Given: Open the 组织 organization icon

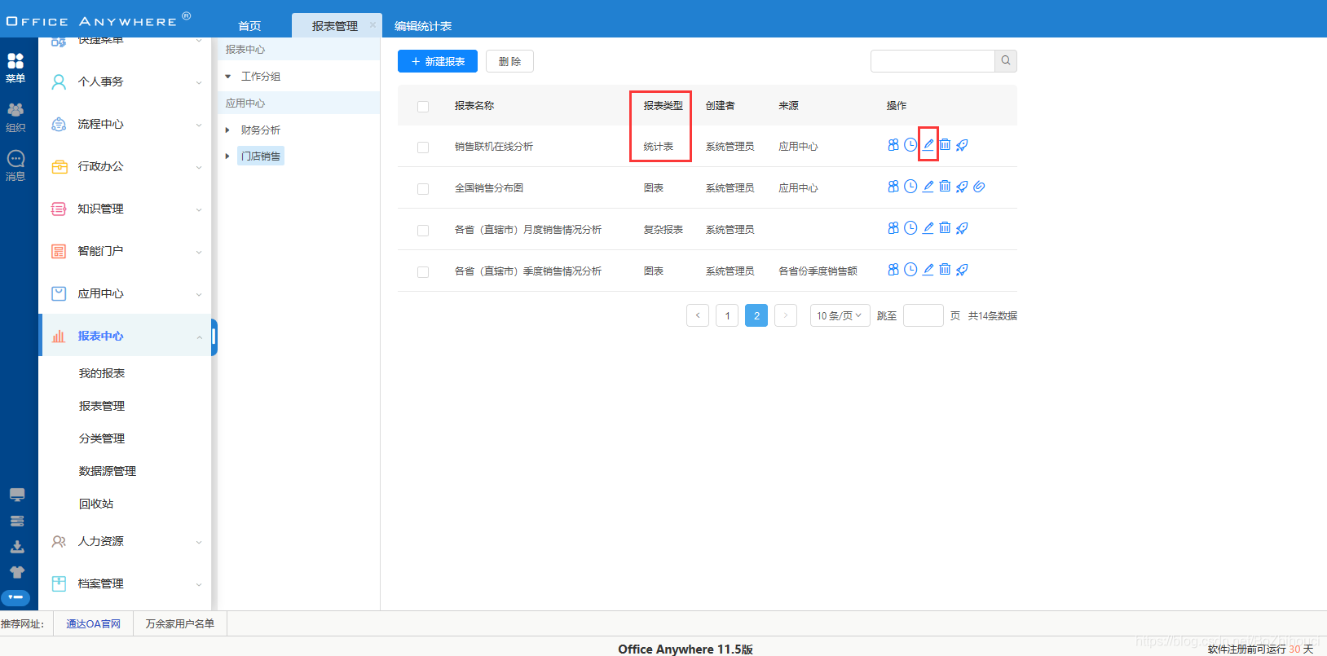Looking at the screenshot, I should 15,117.
